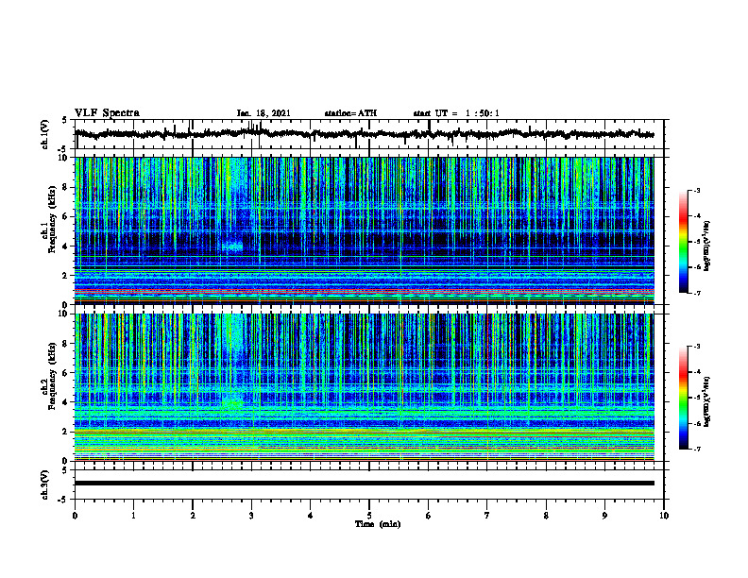The height and width of the screenshot is (578, 748).
Task: Click the "VLF Spectra" title text
Action: (x=107, y=112)
